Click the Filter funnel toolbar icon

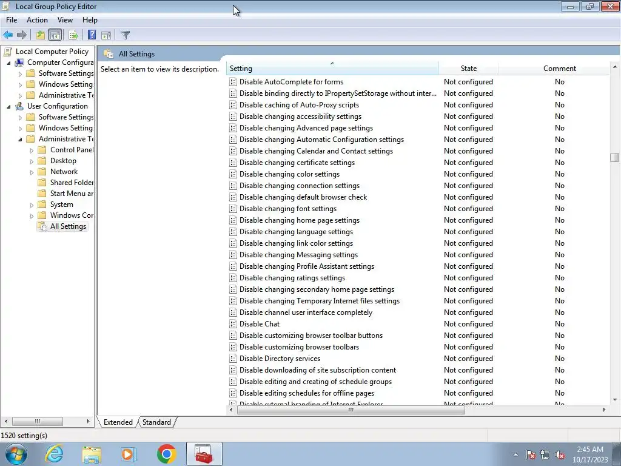tap(125, 35)
